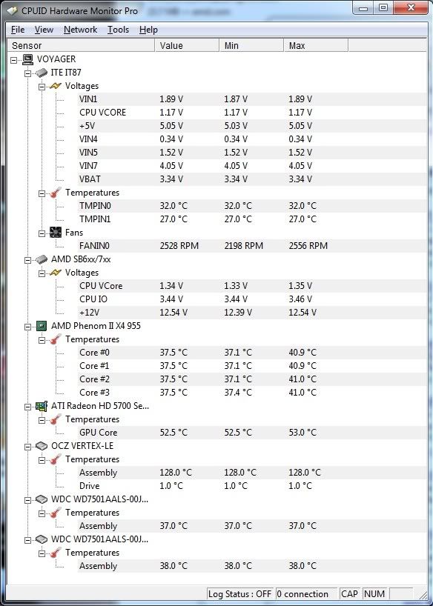The height and width of the screenshot is (606, 433).
Task: Open the Network menu
Action: click(81, 30)
